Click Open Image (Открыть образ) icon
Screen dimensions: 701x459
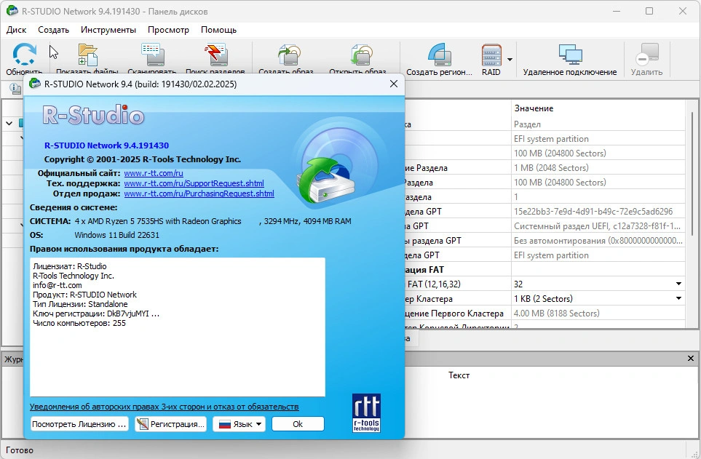pos(361,55)
